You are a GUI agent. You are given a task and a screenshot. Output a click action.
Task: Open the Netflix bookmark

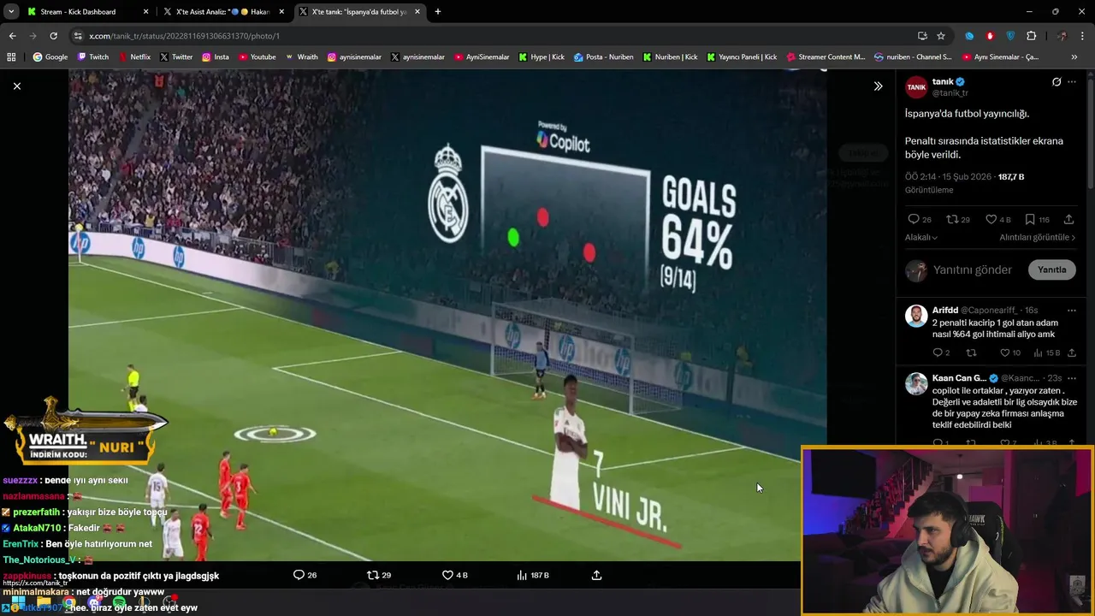tap(133, 57)
